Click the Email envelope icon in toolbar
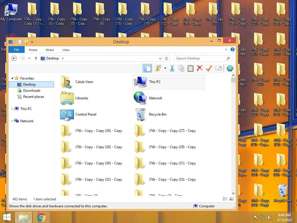 point(218,68)
